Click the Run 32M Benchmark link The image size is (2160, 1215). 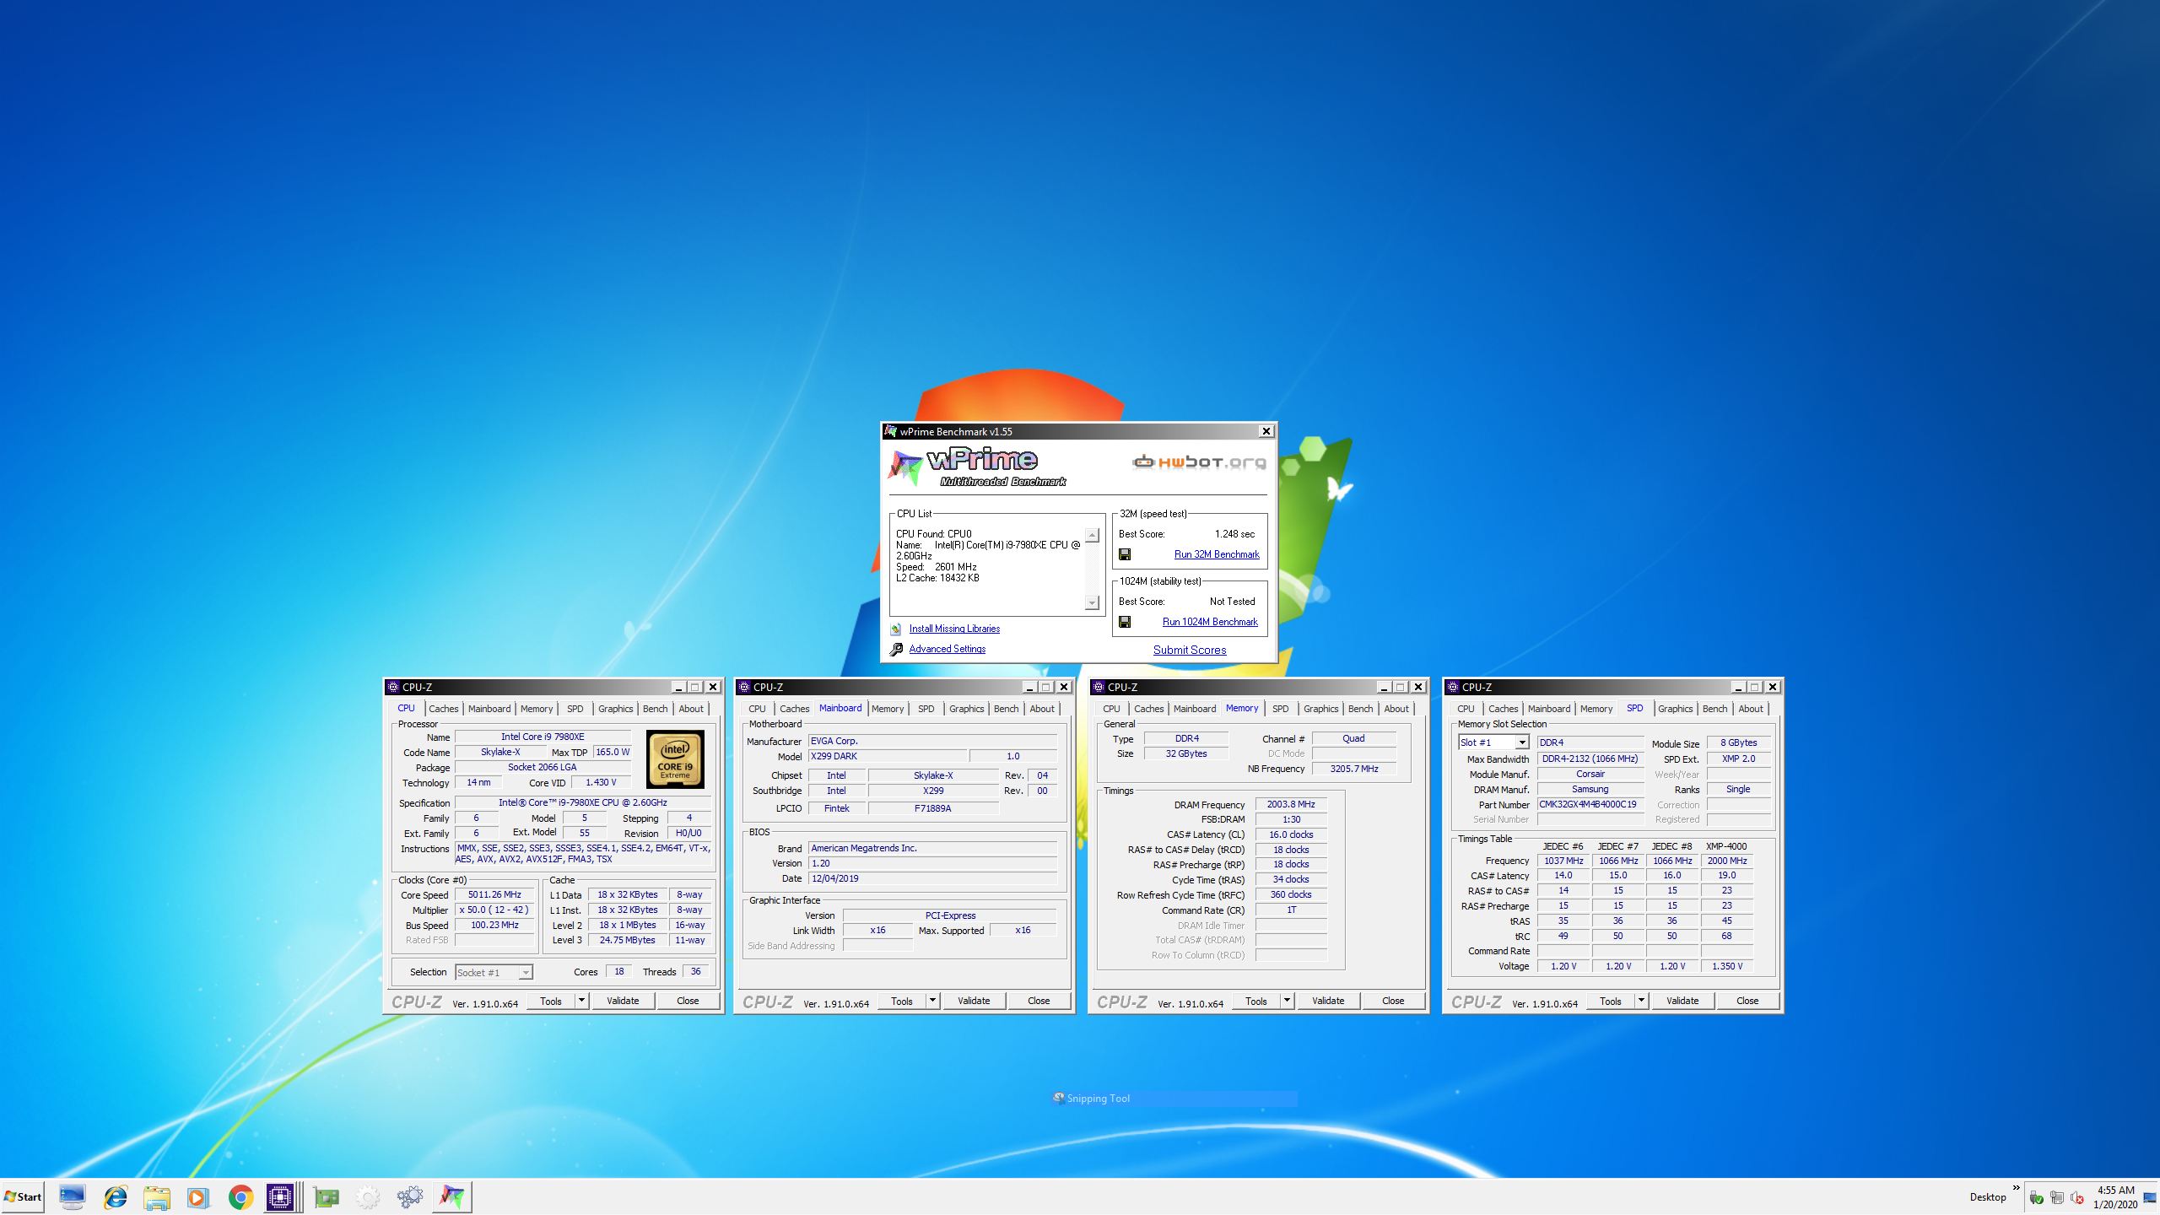tap(1216, 554)
